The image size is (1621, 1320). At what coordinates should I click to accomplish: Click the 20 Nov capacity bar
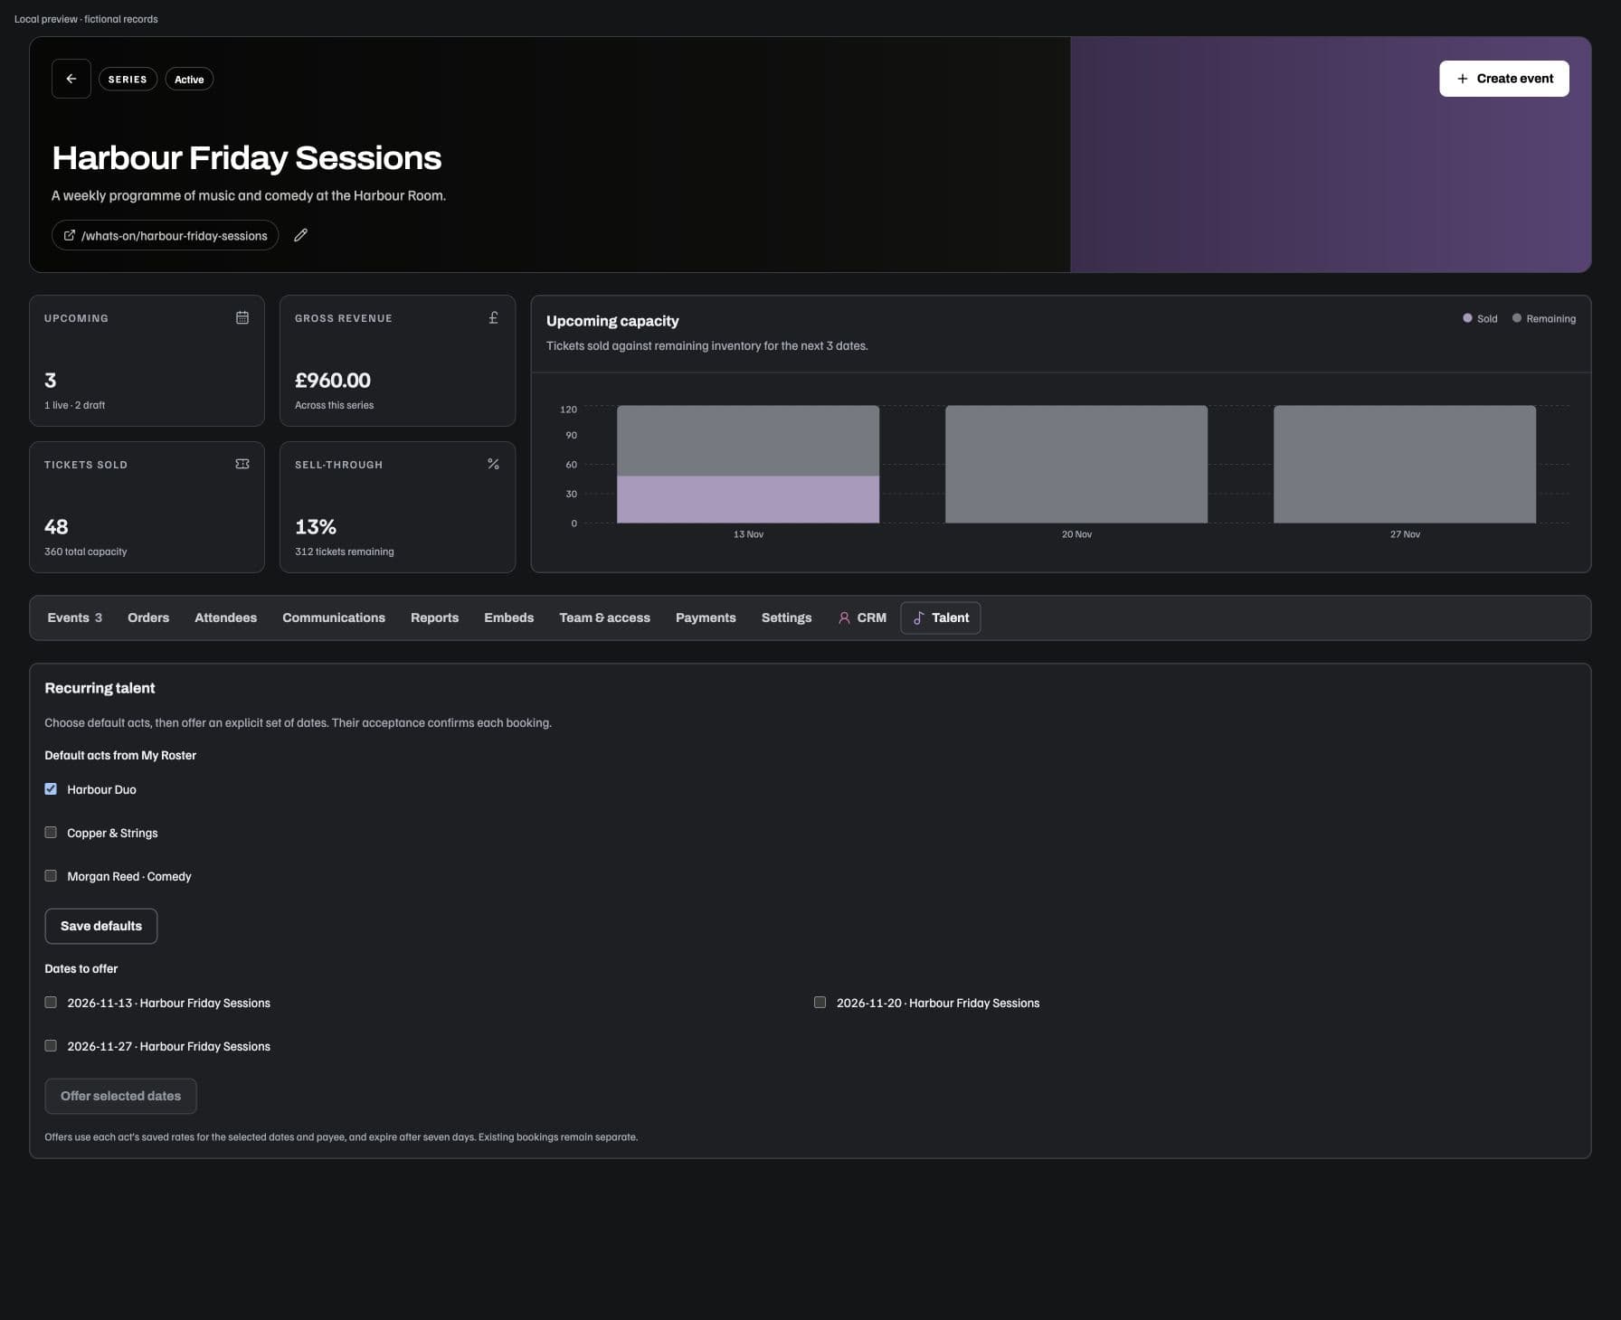tap(1076, 464)
